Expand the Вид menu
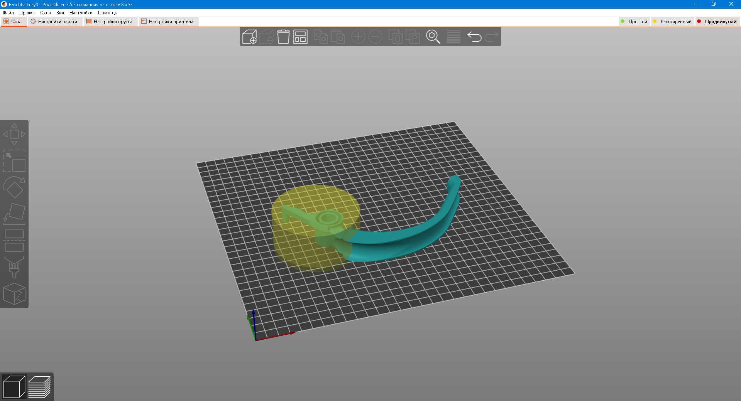The width and height of the screenshot is (741, 401). click(60, 13)
